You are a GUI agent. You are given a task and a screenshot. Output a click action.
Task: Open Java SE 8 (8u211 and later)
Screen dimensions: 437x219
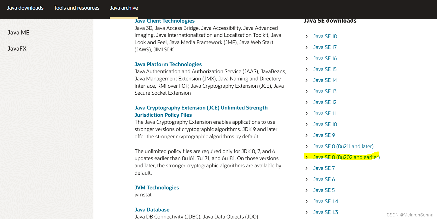343,146
